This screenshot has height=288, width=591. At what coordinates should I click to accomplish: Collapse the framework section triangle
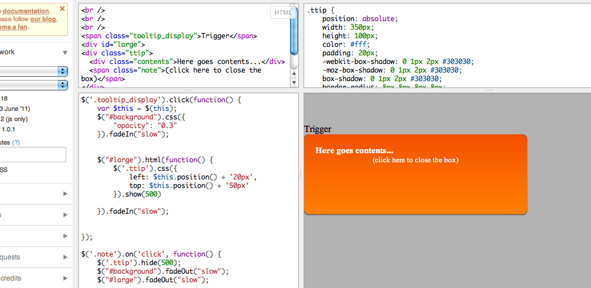pyautogui.click(x=65, y=53)
